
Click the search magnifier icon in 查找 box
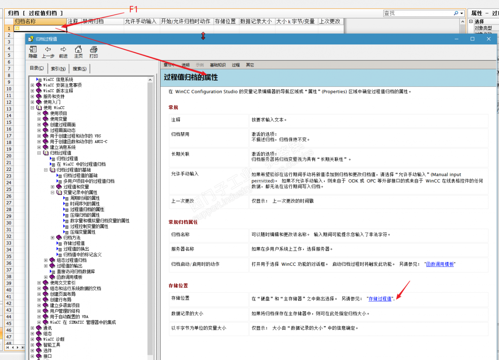(456, 13)
